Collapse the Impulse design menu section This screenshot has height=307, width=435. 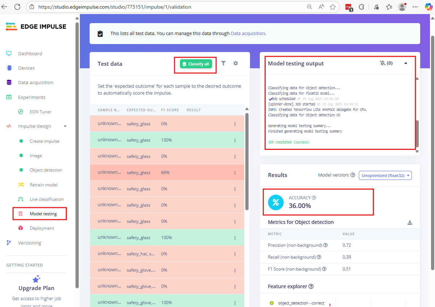point(65,126)
